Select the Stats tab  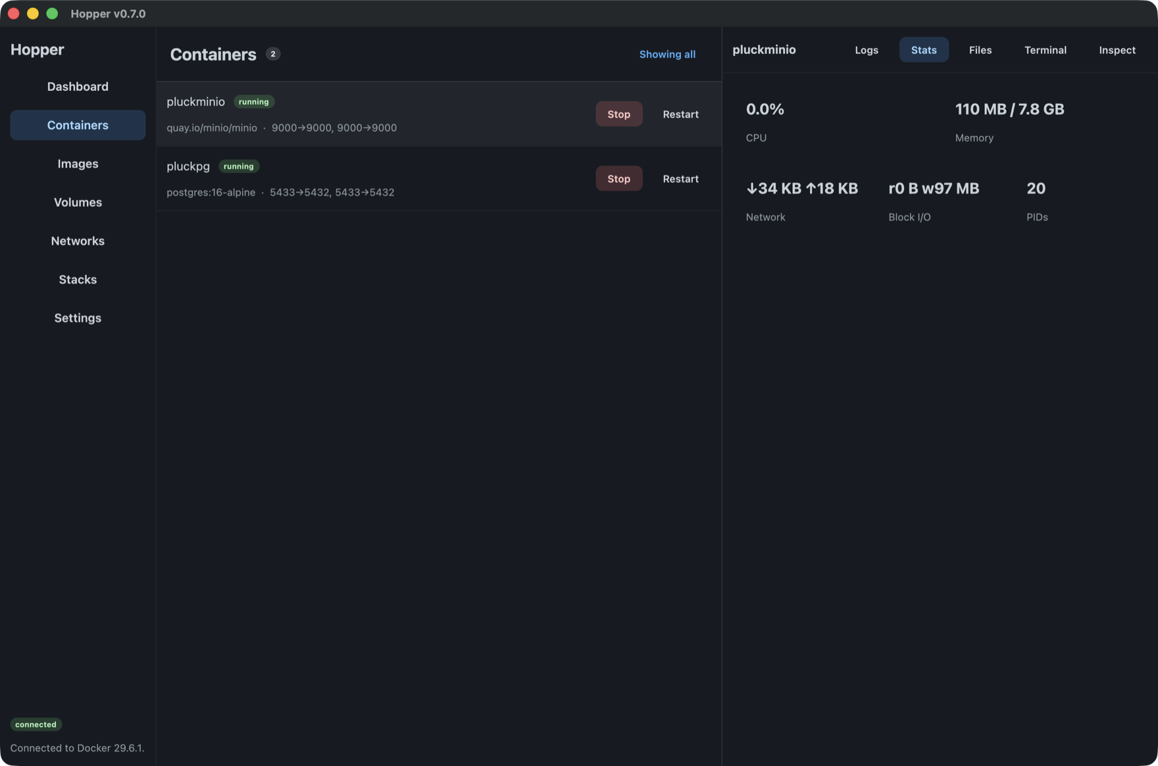point(924,50)
